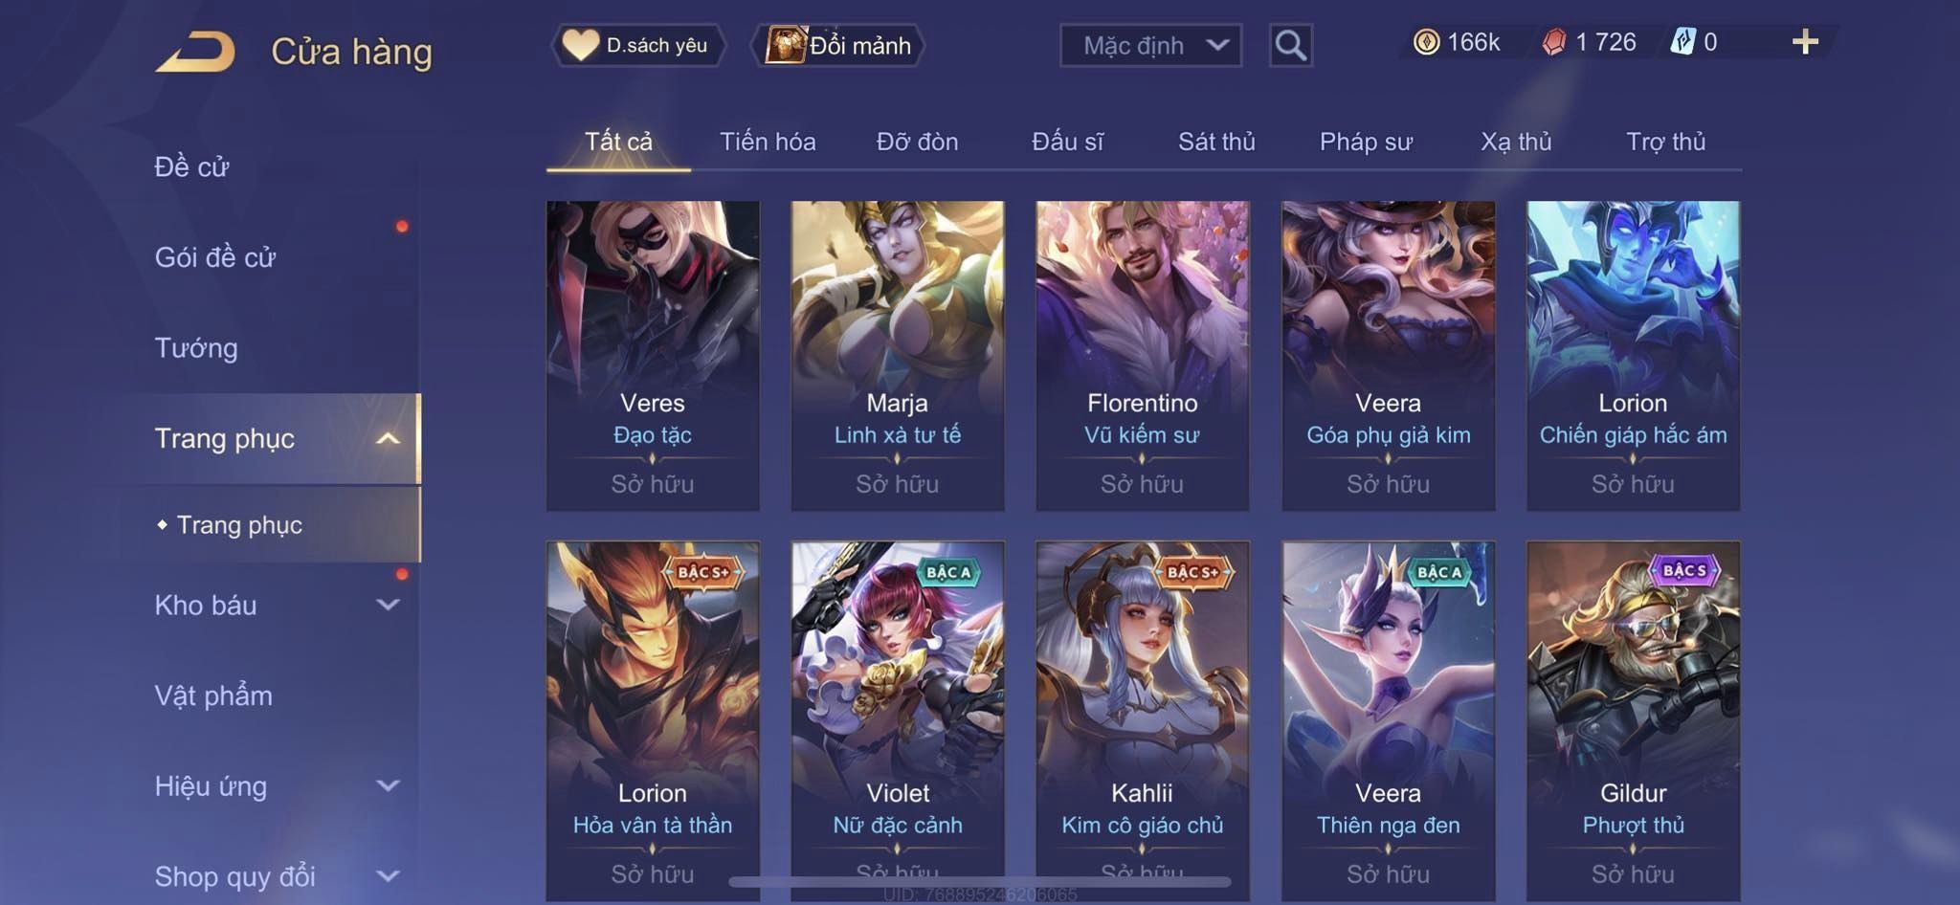Tap the red ruby 1 726 icon

click(x=1554, y=42)
